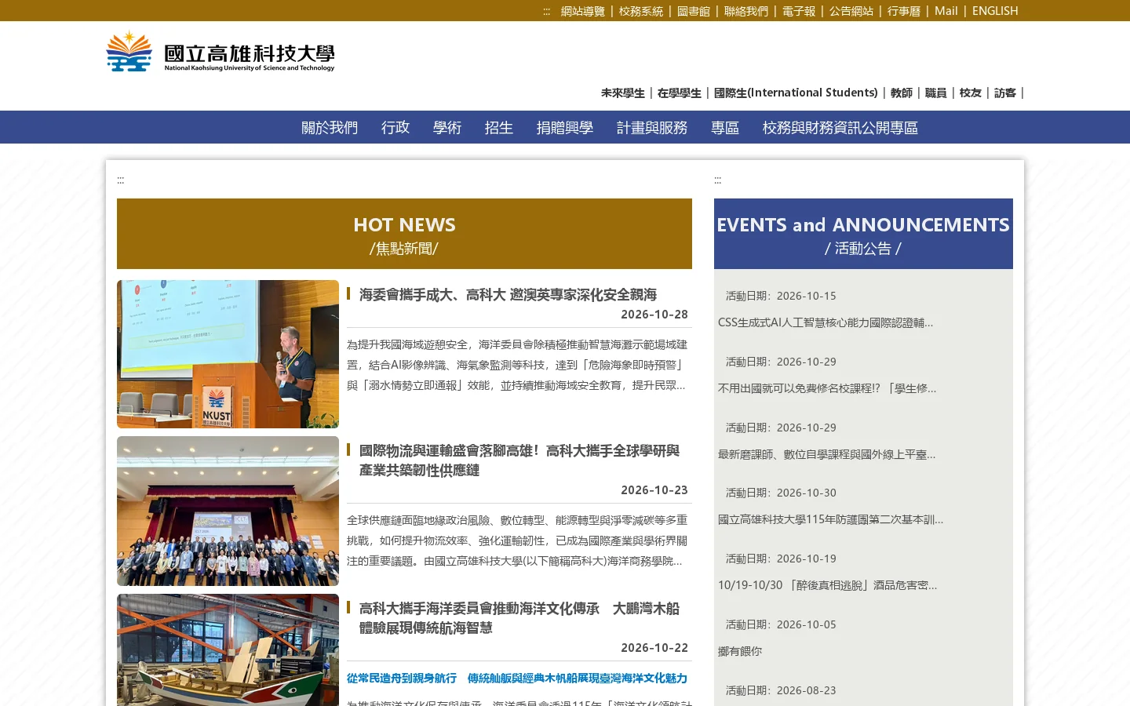This screenshot has height=706, width=1130.
Task: Open 行事曆 calendar link
Action: [904, 11]
